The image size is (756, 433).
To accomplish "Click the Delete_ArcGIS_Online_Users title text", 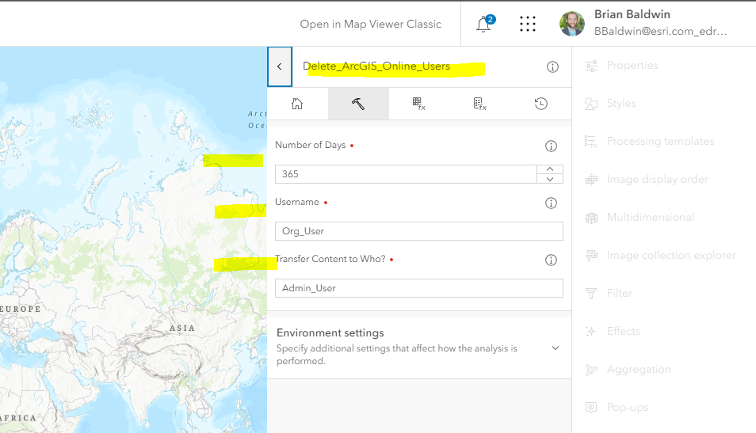I will point(376,66).
